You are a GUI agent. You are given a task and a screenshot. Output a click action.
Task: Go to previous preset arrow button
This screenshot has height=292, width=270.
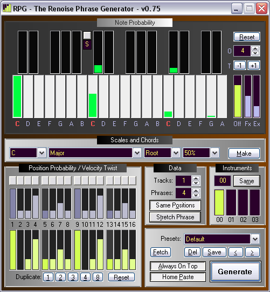point(236,252)
